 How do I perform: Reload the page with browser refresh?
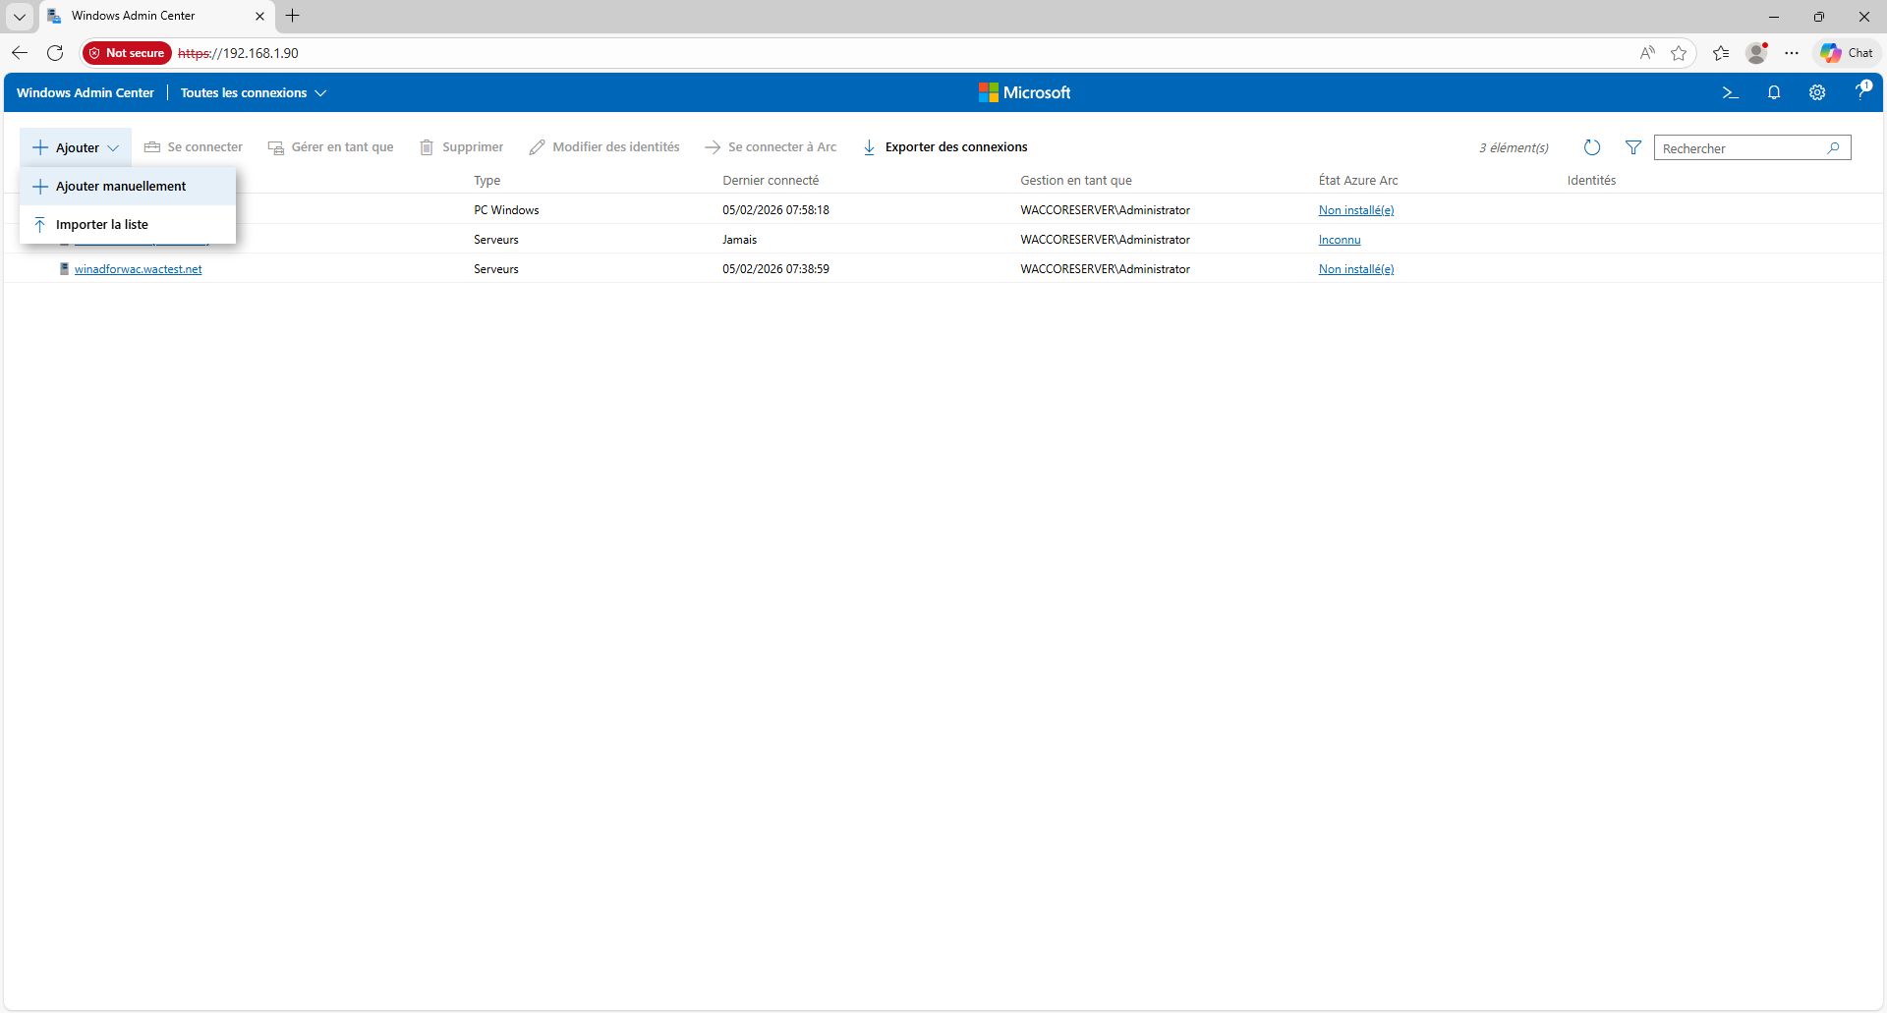(55, 53)
